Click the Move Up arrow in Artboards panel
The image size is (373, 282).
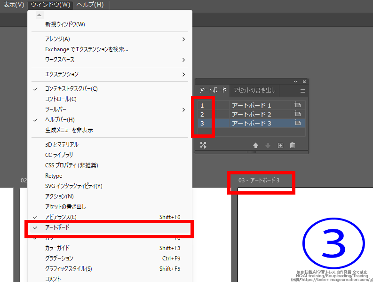[256, 146]
